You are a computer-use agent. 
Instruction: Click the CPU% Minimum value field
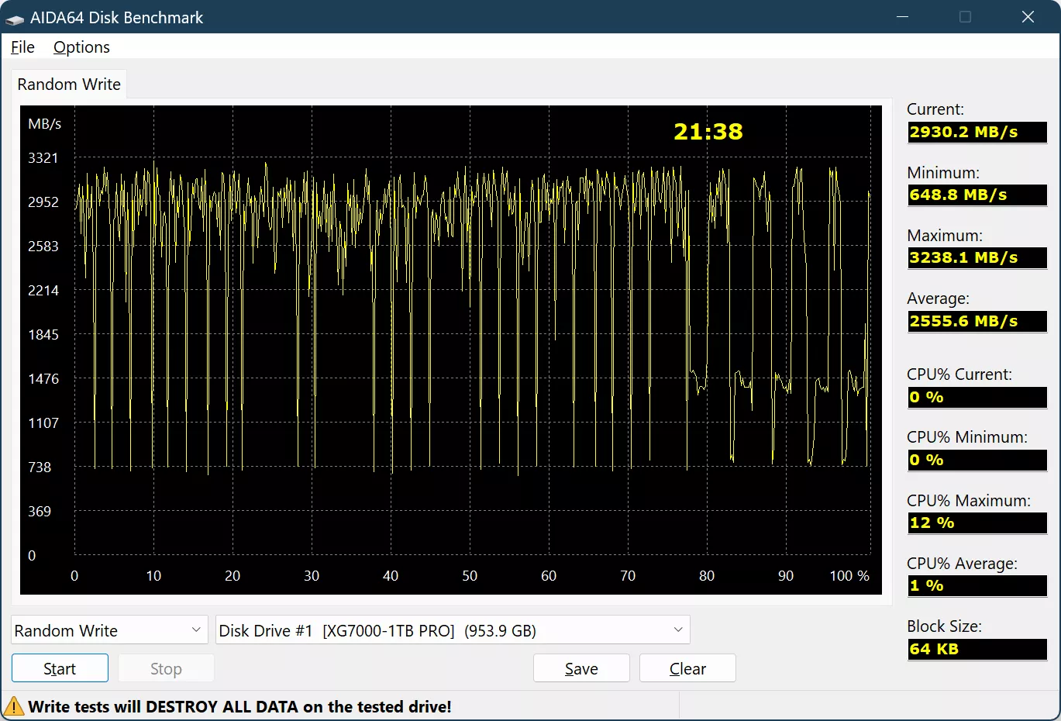977,460
